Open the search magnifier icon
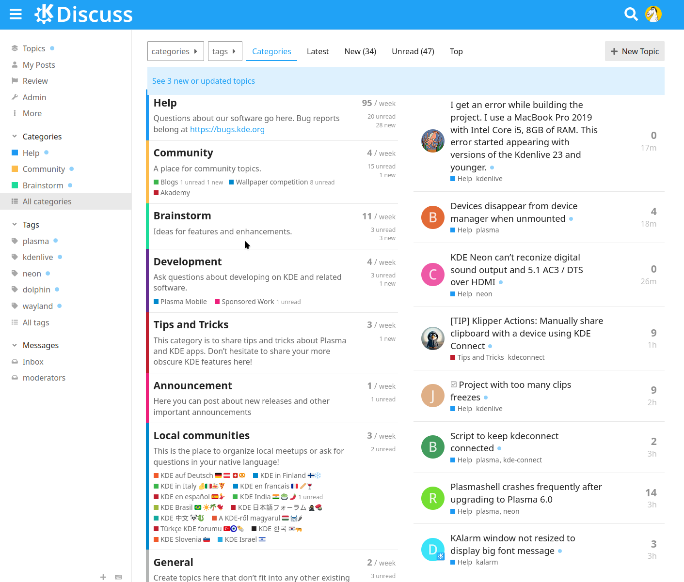 (631, 14)
